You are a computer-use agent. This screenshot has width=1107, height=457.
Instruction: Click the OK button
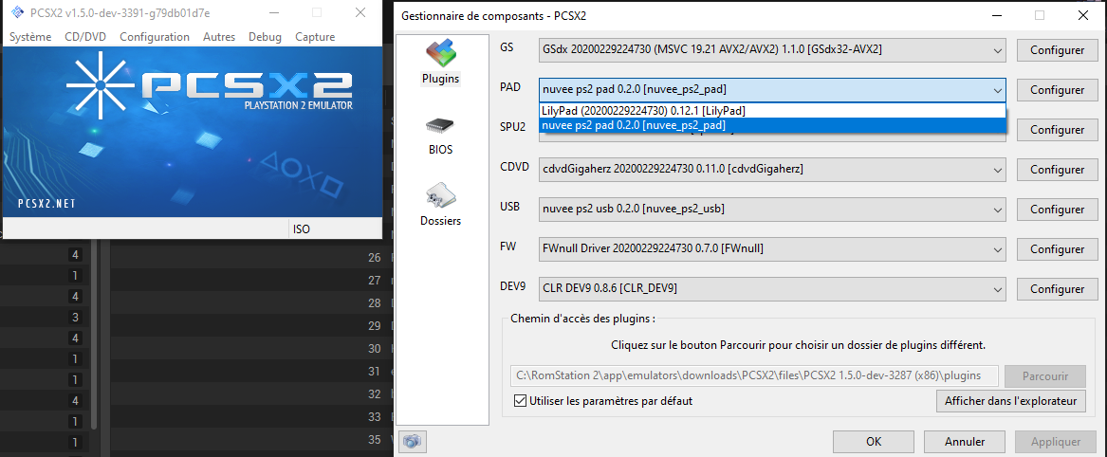874,442
